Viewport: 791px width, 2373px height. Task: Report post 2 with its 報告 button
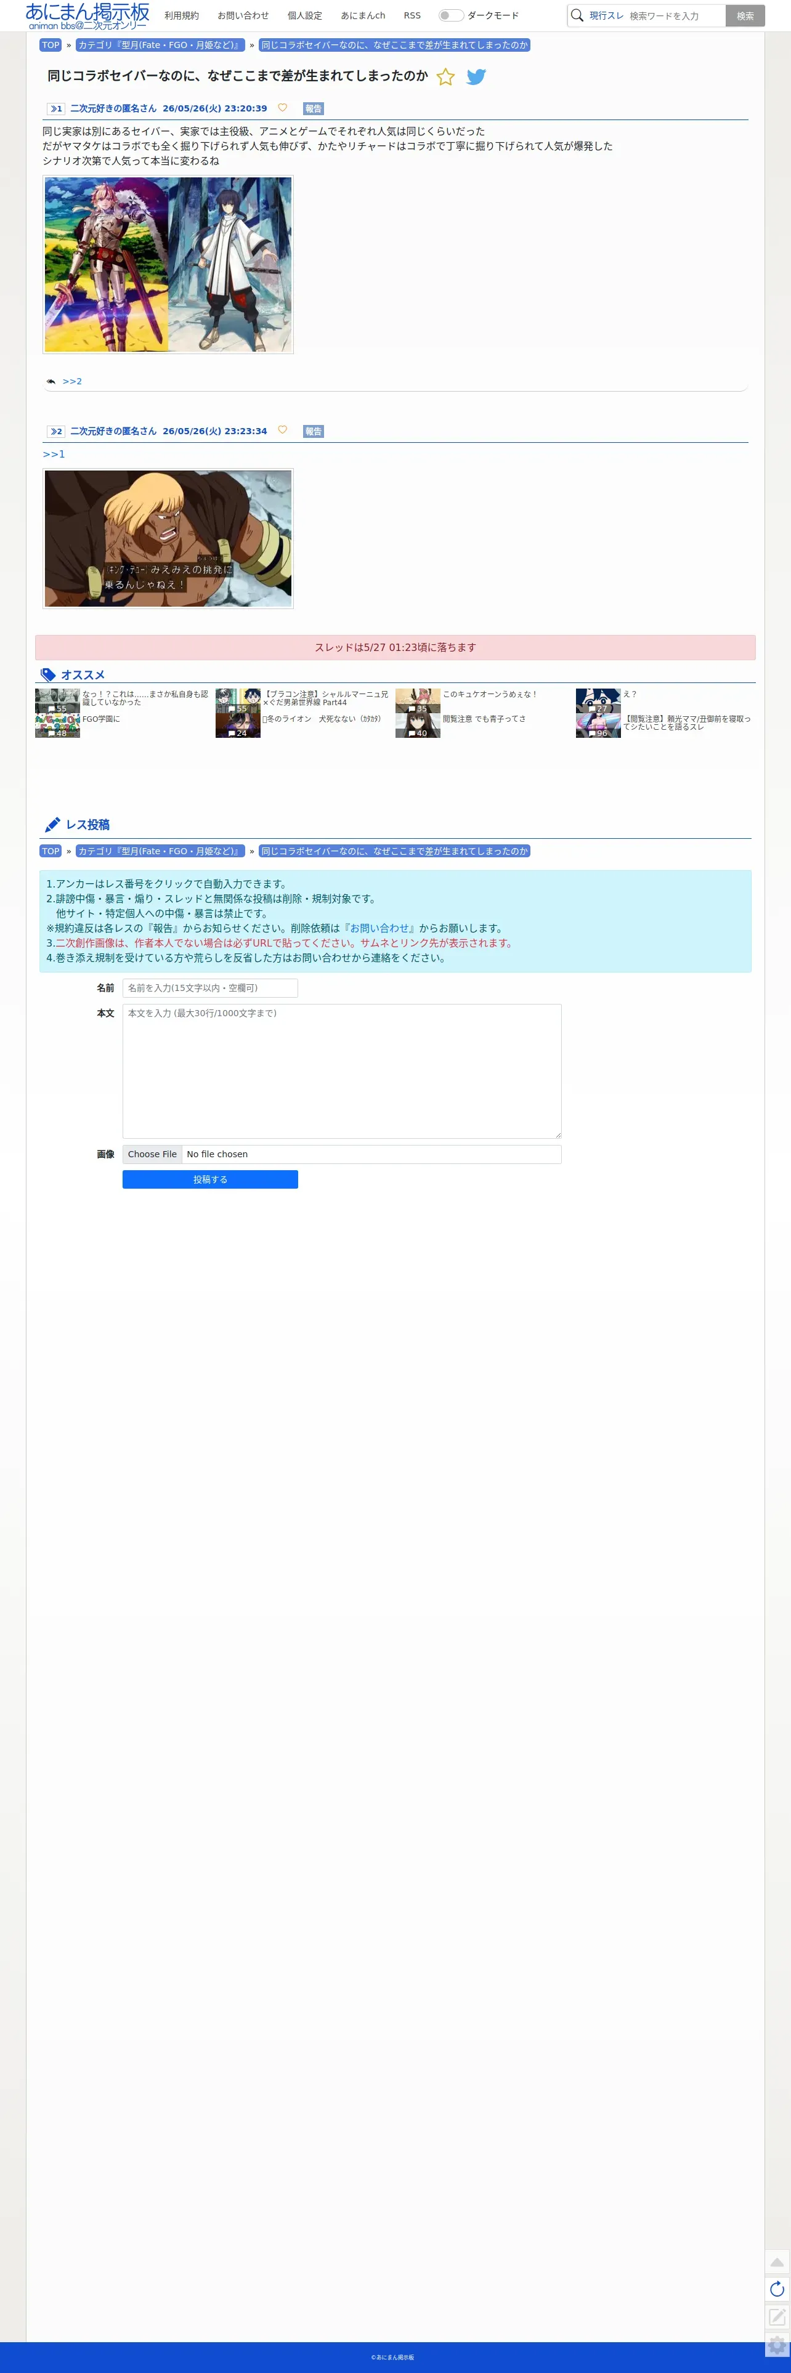coord(314,431)
